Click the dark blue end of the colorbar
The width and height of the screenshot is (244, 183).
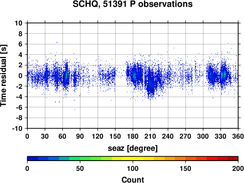click(x=33, y=159)
